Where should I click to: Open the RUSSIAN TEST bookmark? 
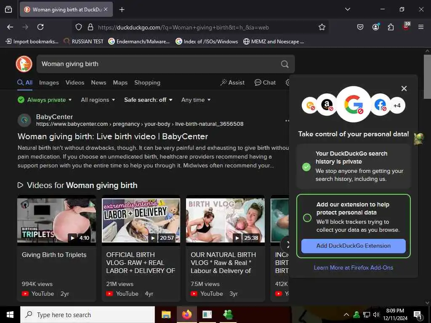(83, 42)
